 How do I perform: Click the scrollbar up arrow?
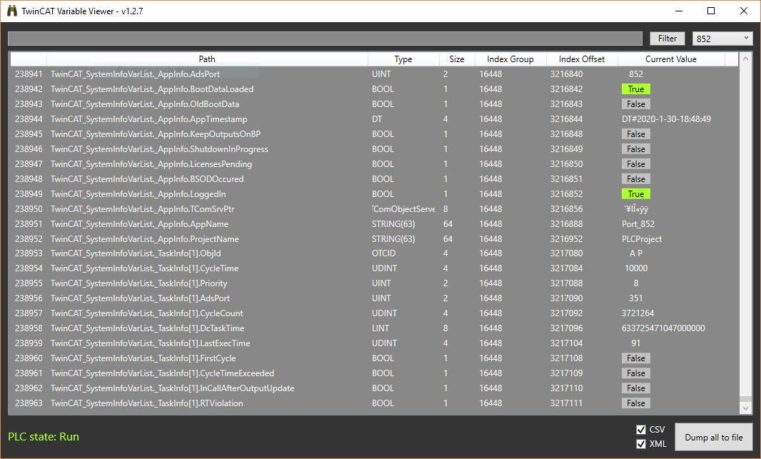[745, 58]
